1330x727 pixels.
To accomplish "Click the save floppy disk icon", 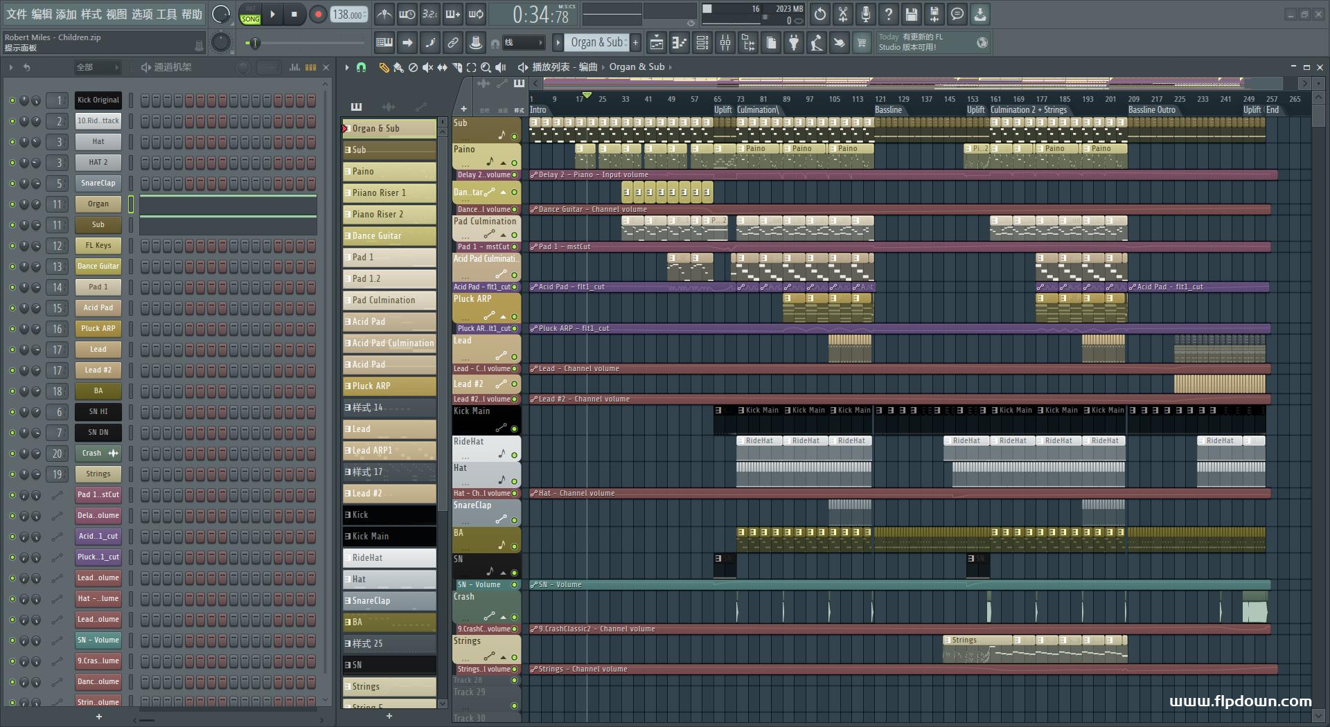I will [x=912, y=14].
